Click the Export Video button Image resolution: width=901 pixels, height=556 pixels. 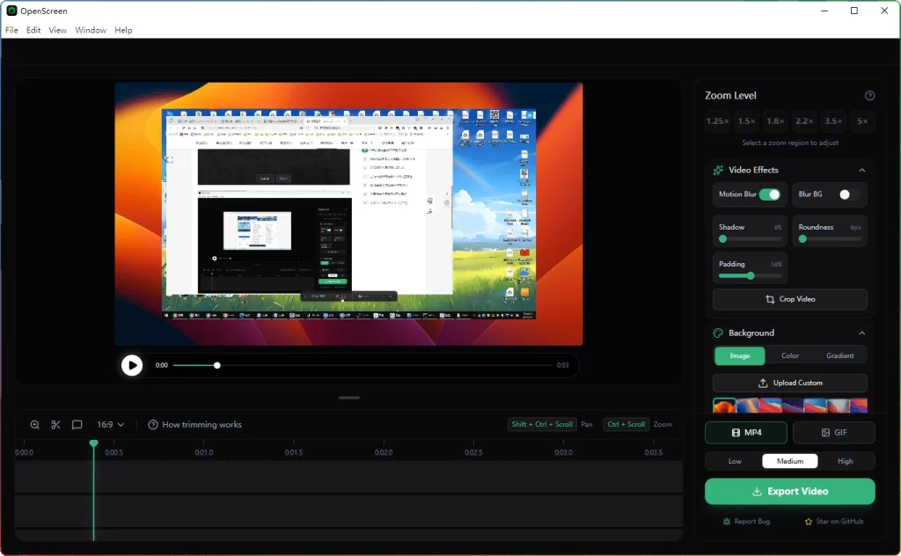point(789,491)
